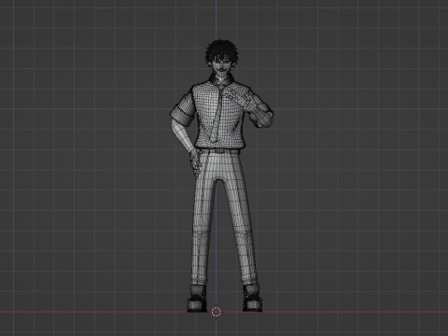Click the 3D cursor at the origin
Image resolution: width=448 pixels, height=336 pixels.
pos(217,312)
